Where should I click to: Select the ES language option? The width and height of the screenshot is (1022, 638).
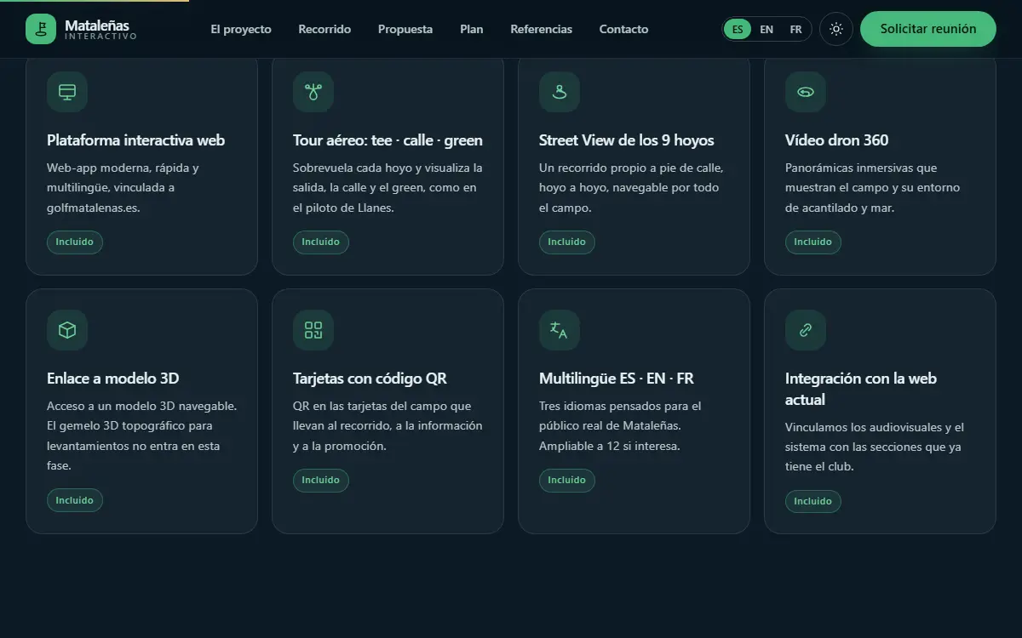tap(738, 29)
